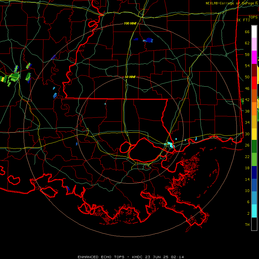Click the legend value '10'
Screen dimensions: 259x259
247,191
